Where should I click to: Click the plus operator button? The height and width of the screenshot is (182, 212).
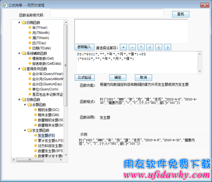(x=123, y=47)
